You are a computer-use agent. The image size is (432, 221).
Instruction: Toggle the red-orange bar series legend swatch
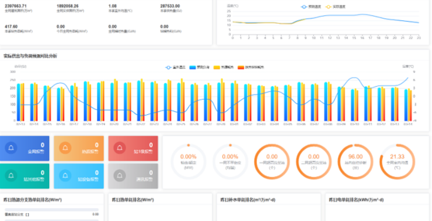[241, 67]
